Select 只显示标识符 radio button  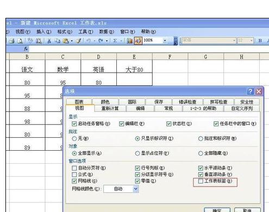137,139
